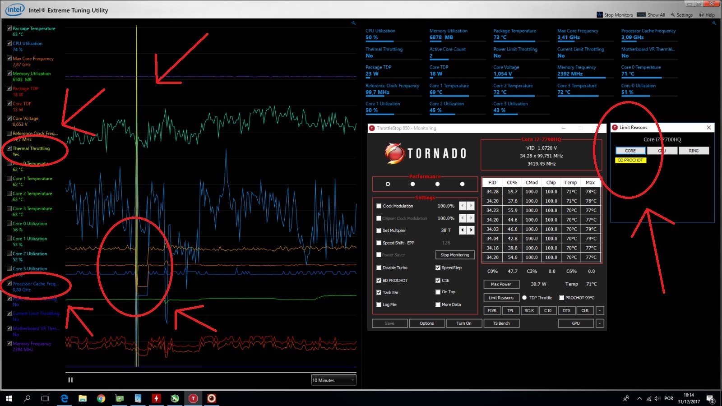Enable the Reference Clock Frequency legend checkbox
The image size is (722, 406).
(9, 133)
